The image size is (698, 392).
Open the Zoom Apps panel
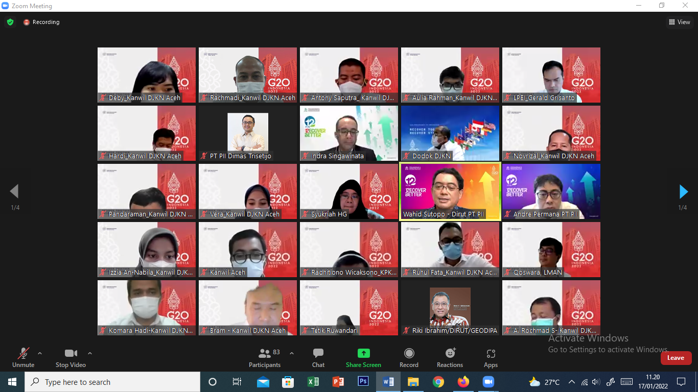pyautogui.click(x=491, y=357)
